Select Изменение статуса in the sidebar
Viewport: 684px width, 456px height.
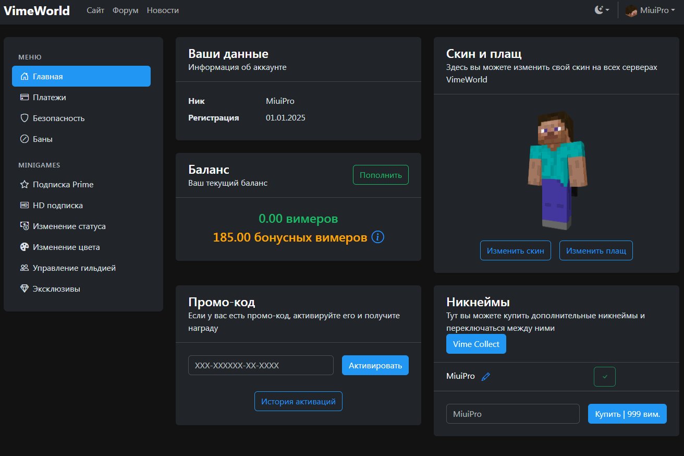[81, 226]
